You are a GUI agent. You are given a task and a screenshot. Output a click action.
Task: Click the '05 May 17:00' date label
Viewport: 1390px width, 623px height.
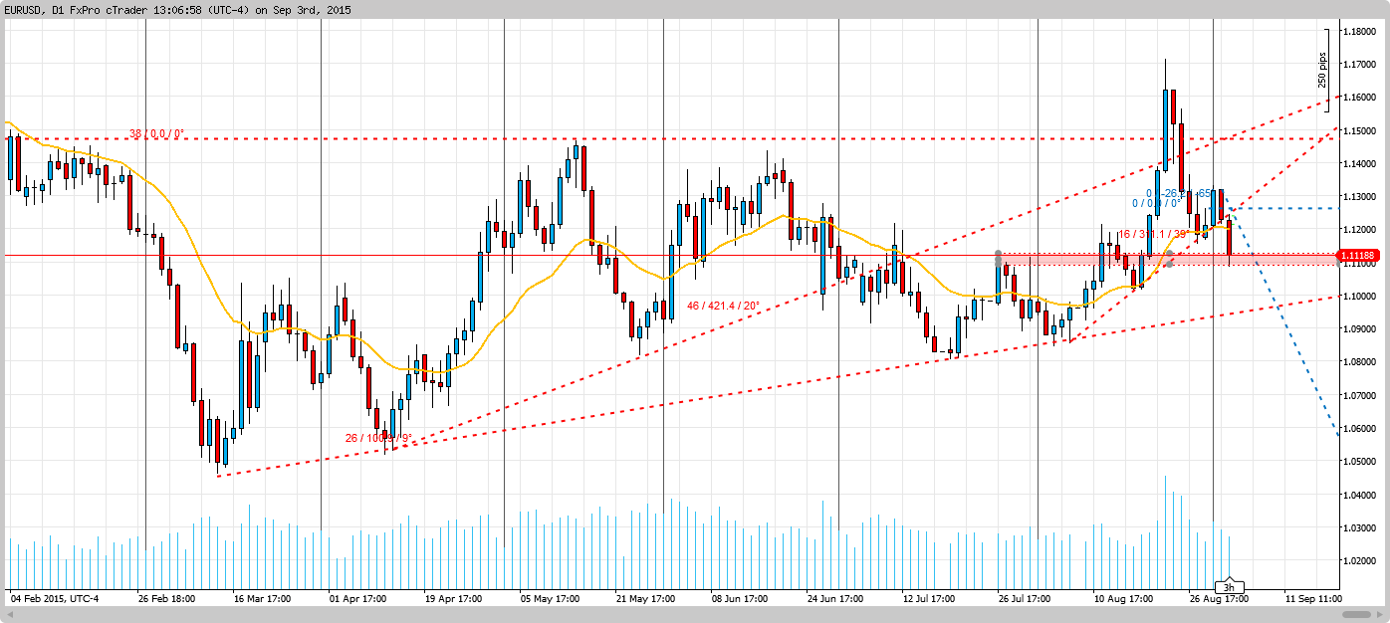[550, 600]
